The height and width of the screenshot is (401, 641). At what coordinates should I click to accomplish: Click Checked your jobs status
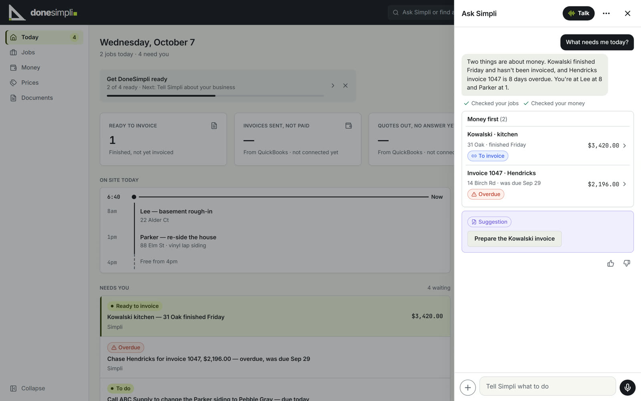[x=491, y=103]
